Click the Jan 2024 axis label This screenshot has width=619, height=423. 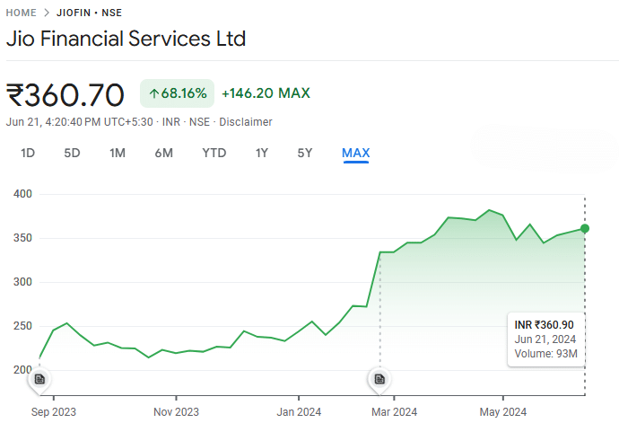[x=299, y=412]
